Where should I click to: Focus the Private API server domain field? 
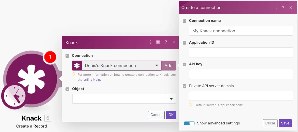241,96
